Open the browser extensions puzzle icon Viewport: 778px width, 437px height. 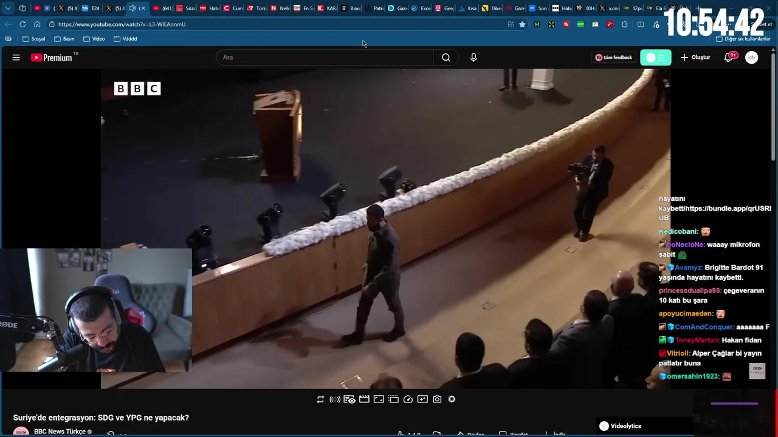coord(624,24)
